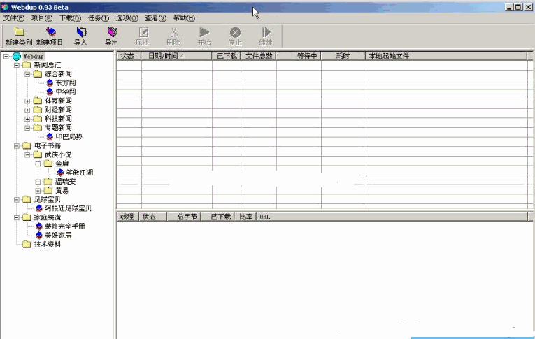Click the 导入 (Import) toolbar icon
The width and height of the screenshot is (535, 339).
(80, 32)
